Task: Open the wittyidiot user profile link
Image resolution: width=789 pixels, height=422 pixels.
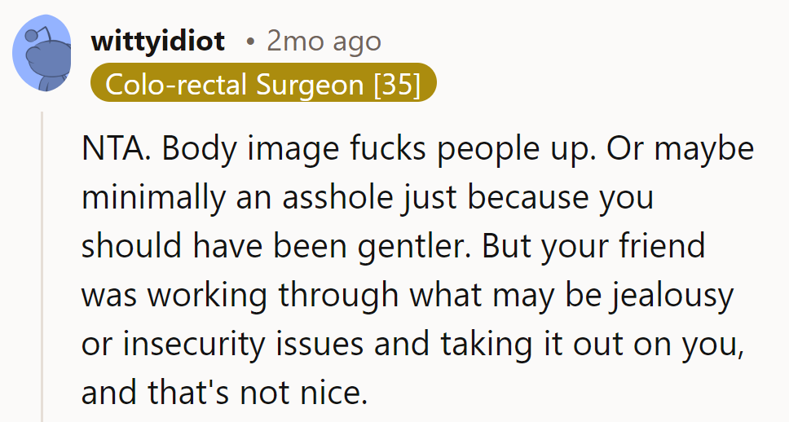Action: point(158,41)
